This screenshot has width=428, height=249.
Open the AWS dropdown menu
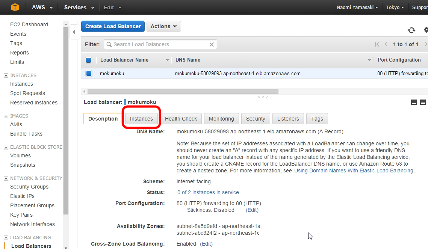pos(42,8)
